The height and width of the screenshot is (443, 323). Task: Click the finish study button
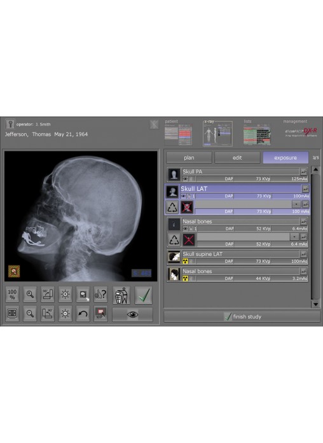click(x=242, y=317)
